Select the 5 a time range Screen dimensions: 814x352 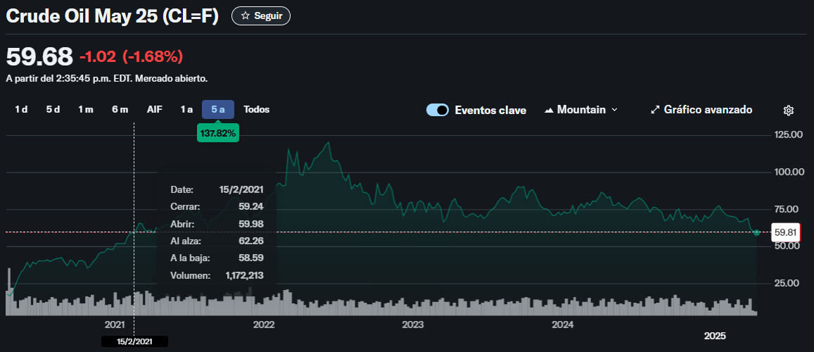pyautogui.click(x=218, y=110)
